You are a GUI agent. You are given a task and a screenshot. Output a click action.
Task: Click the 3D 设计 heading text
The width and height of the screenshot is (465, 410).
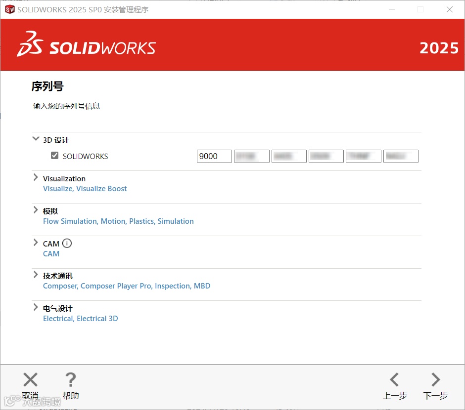coord(56,140)
